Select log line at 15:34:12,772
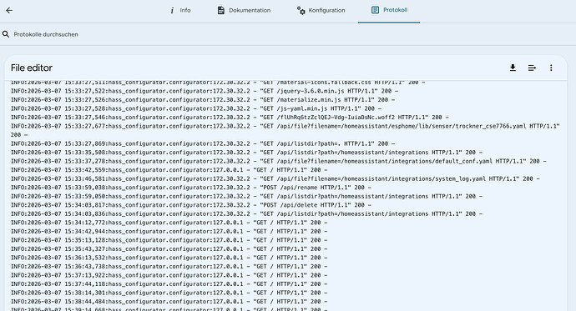Image resolution: width=576 pixels, height=311 pixels. click(169, 223)
